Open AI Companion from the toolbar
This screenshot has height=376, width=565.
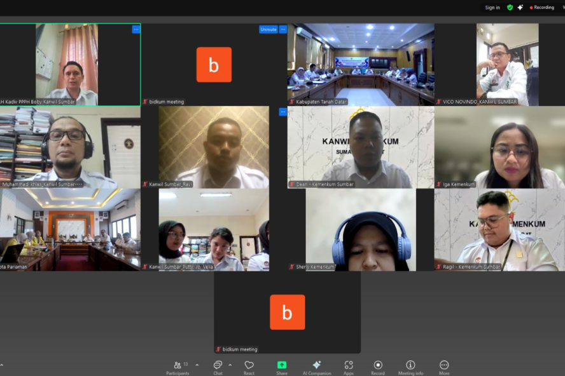pyautogui.click(x=316, y=366)
